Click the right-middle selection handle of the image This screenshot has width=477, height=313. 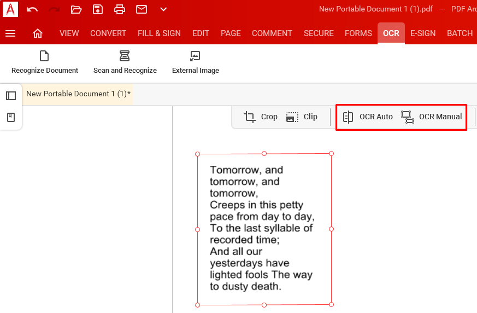(x=331, y=229)
